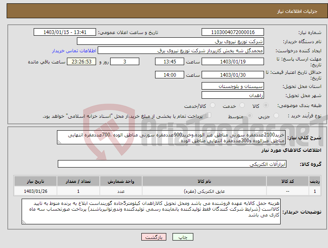Image resolution: width=328 pixels, height=248 pixels.
Task: Click the چاپ (print) button
Action: 182,237
